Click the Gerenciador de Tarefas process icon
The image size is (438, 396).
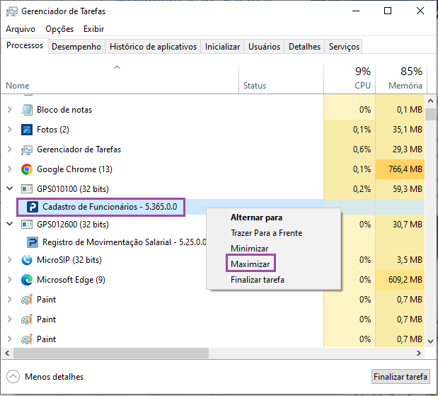(x=27, y=149)
